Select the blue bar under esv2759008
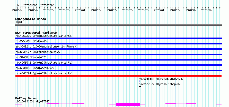Viewport: 229px width, 107px height. [118, 44]
